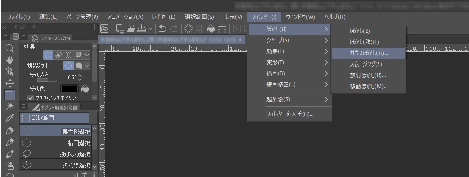Click the clear (dotted circle) toolbar icon
The height and width of the screenshot is (177, 469).
[x=189, y=29]
